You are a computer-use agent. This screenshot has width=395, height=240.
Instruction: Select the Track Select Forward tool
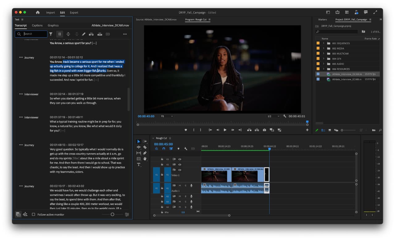coord(144,141)
